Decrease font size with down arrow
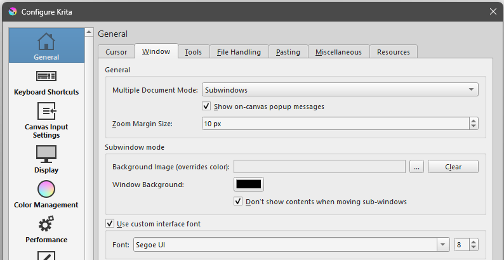 (474, 248)
